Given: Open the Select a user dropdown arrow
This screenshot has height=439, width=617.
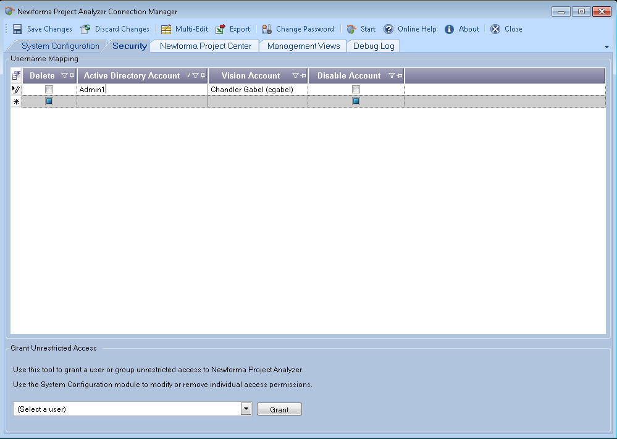Looking at the screenshot, I should pyautogui.click(x=246, y=409).
